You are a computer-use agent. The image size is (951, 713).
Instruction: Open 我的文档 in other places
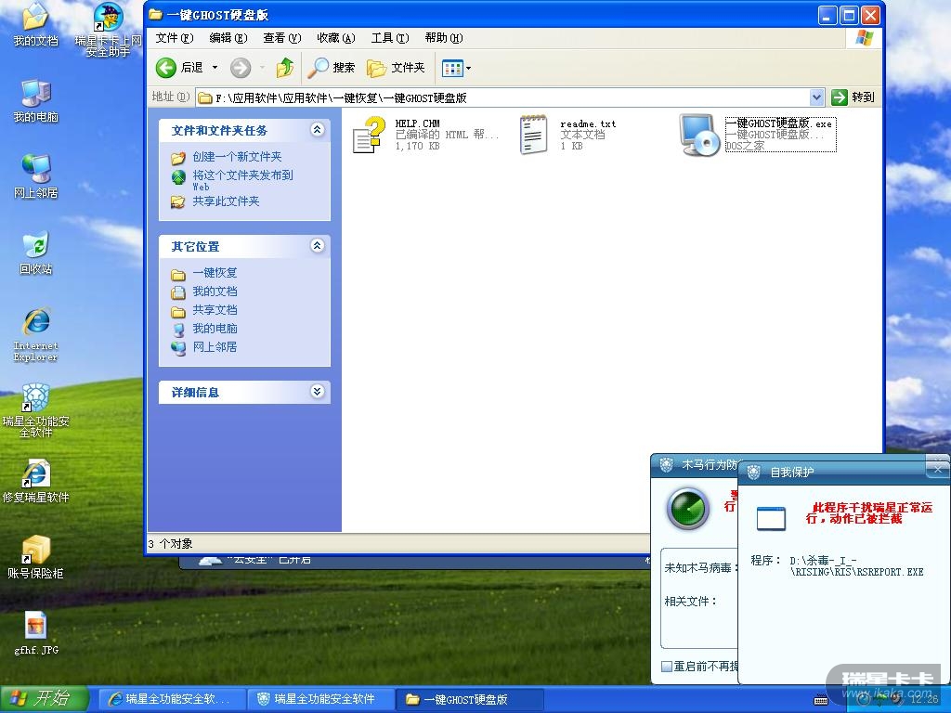point(215,292)
